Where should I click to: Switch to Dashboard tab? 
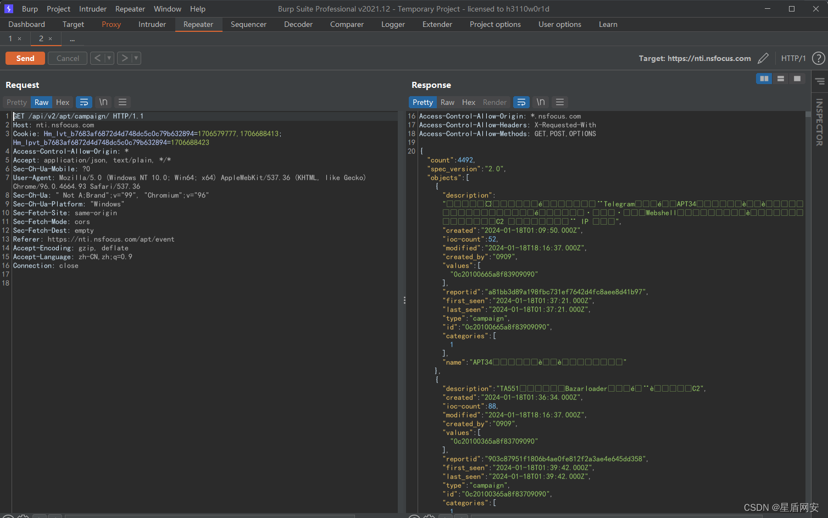coord(27,24)
